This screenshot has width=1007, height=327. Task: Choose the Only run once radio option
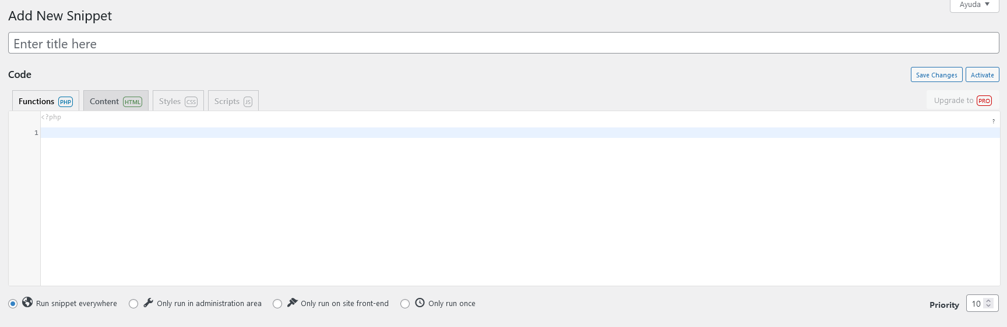(x=405, y=304)
